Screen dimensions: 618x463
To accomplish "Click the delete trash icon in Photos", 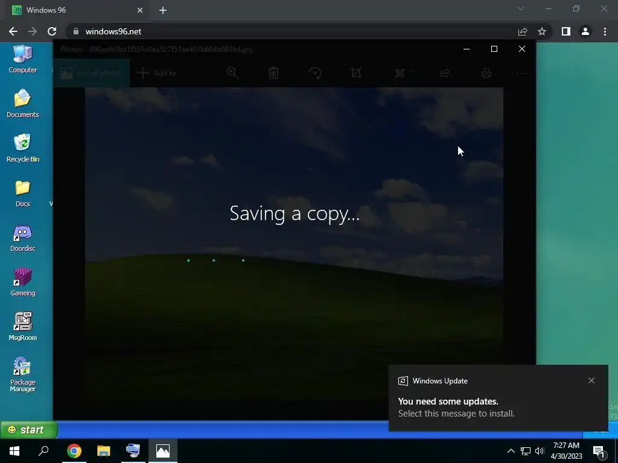I will [273, 73].
